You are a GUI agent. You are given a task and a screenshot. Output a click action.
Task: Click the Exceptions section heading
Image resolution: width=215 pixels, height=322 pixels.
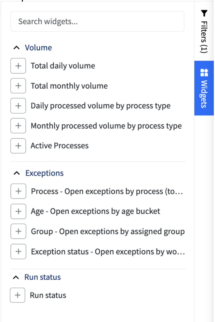[x=44, y=173]
